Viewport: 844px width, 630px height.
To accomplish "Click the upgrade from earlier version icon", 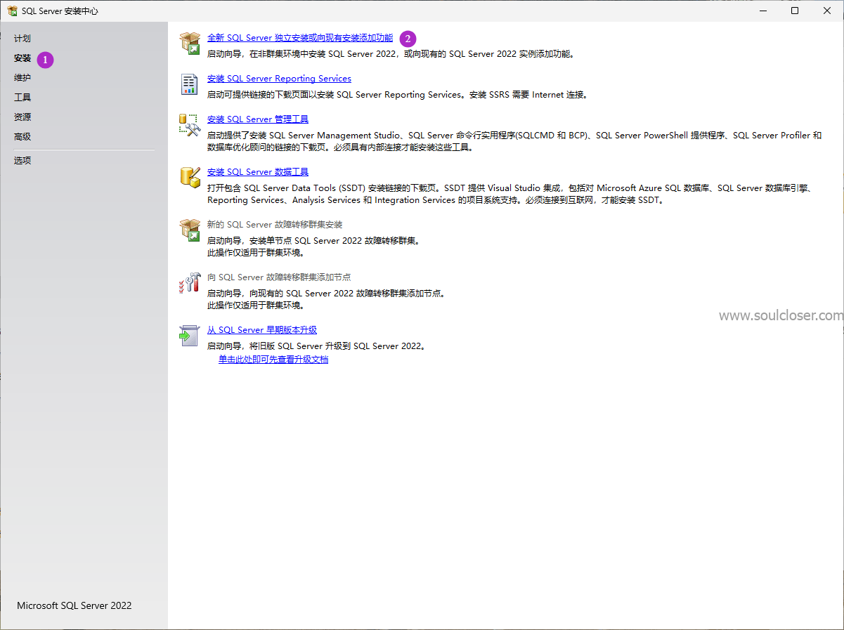I will (x=190, y=336).
